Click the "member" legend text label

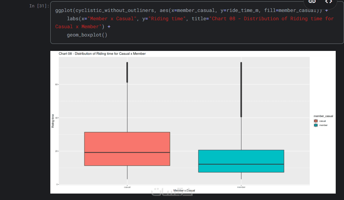coord(323,125)
